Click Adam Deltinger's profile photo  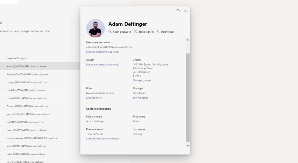pos(95,28)
